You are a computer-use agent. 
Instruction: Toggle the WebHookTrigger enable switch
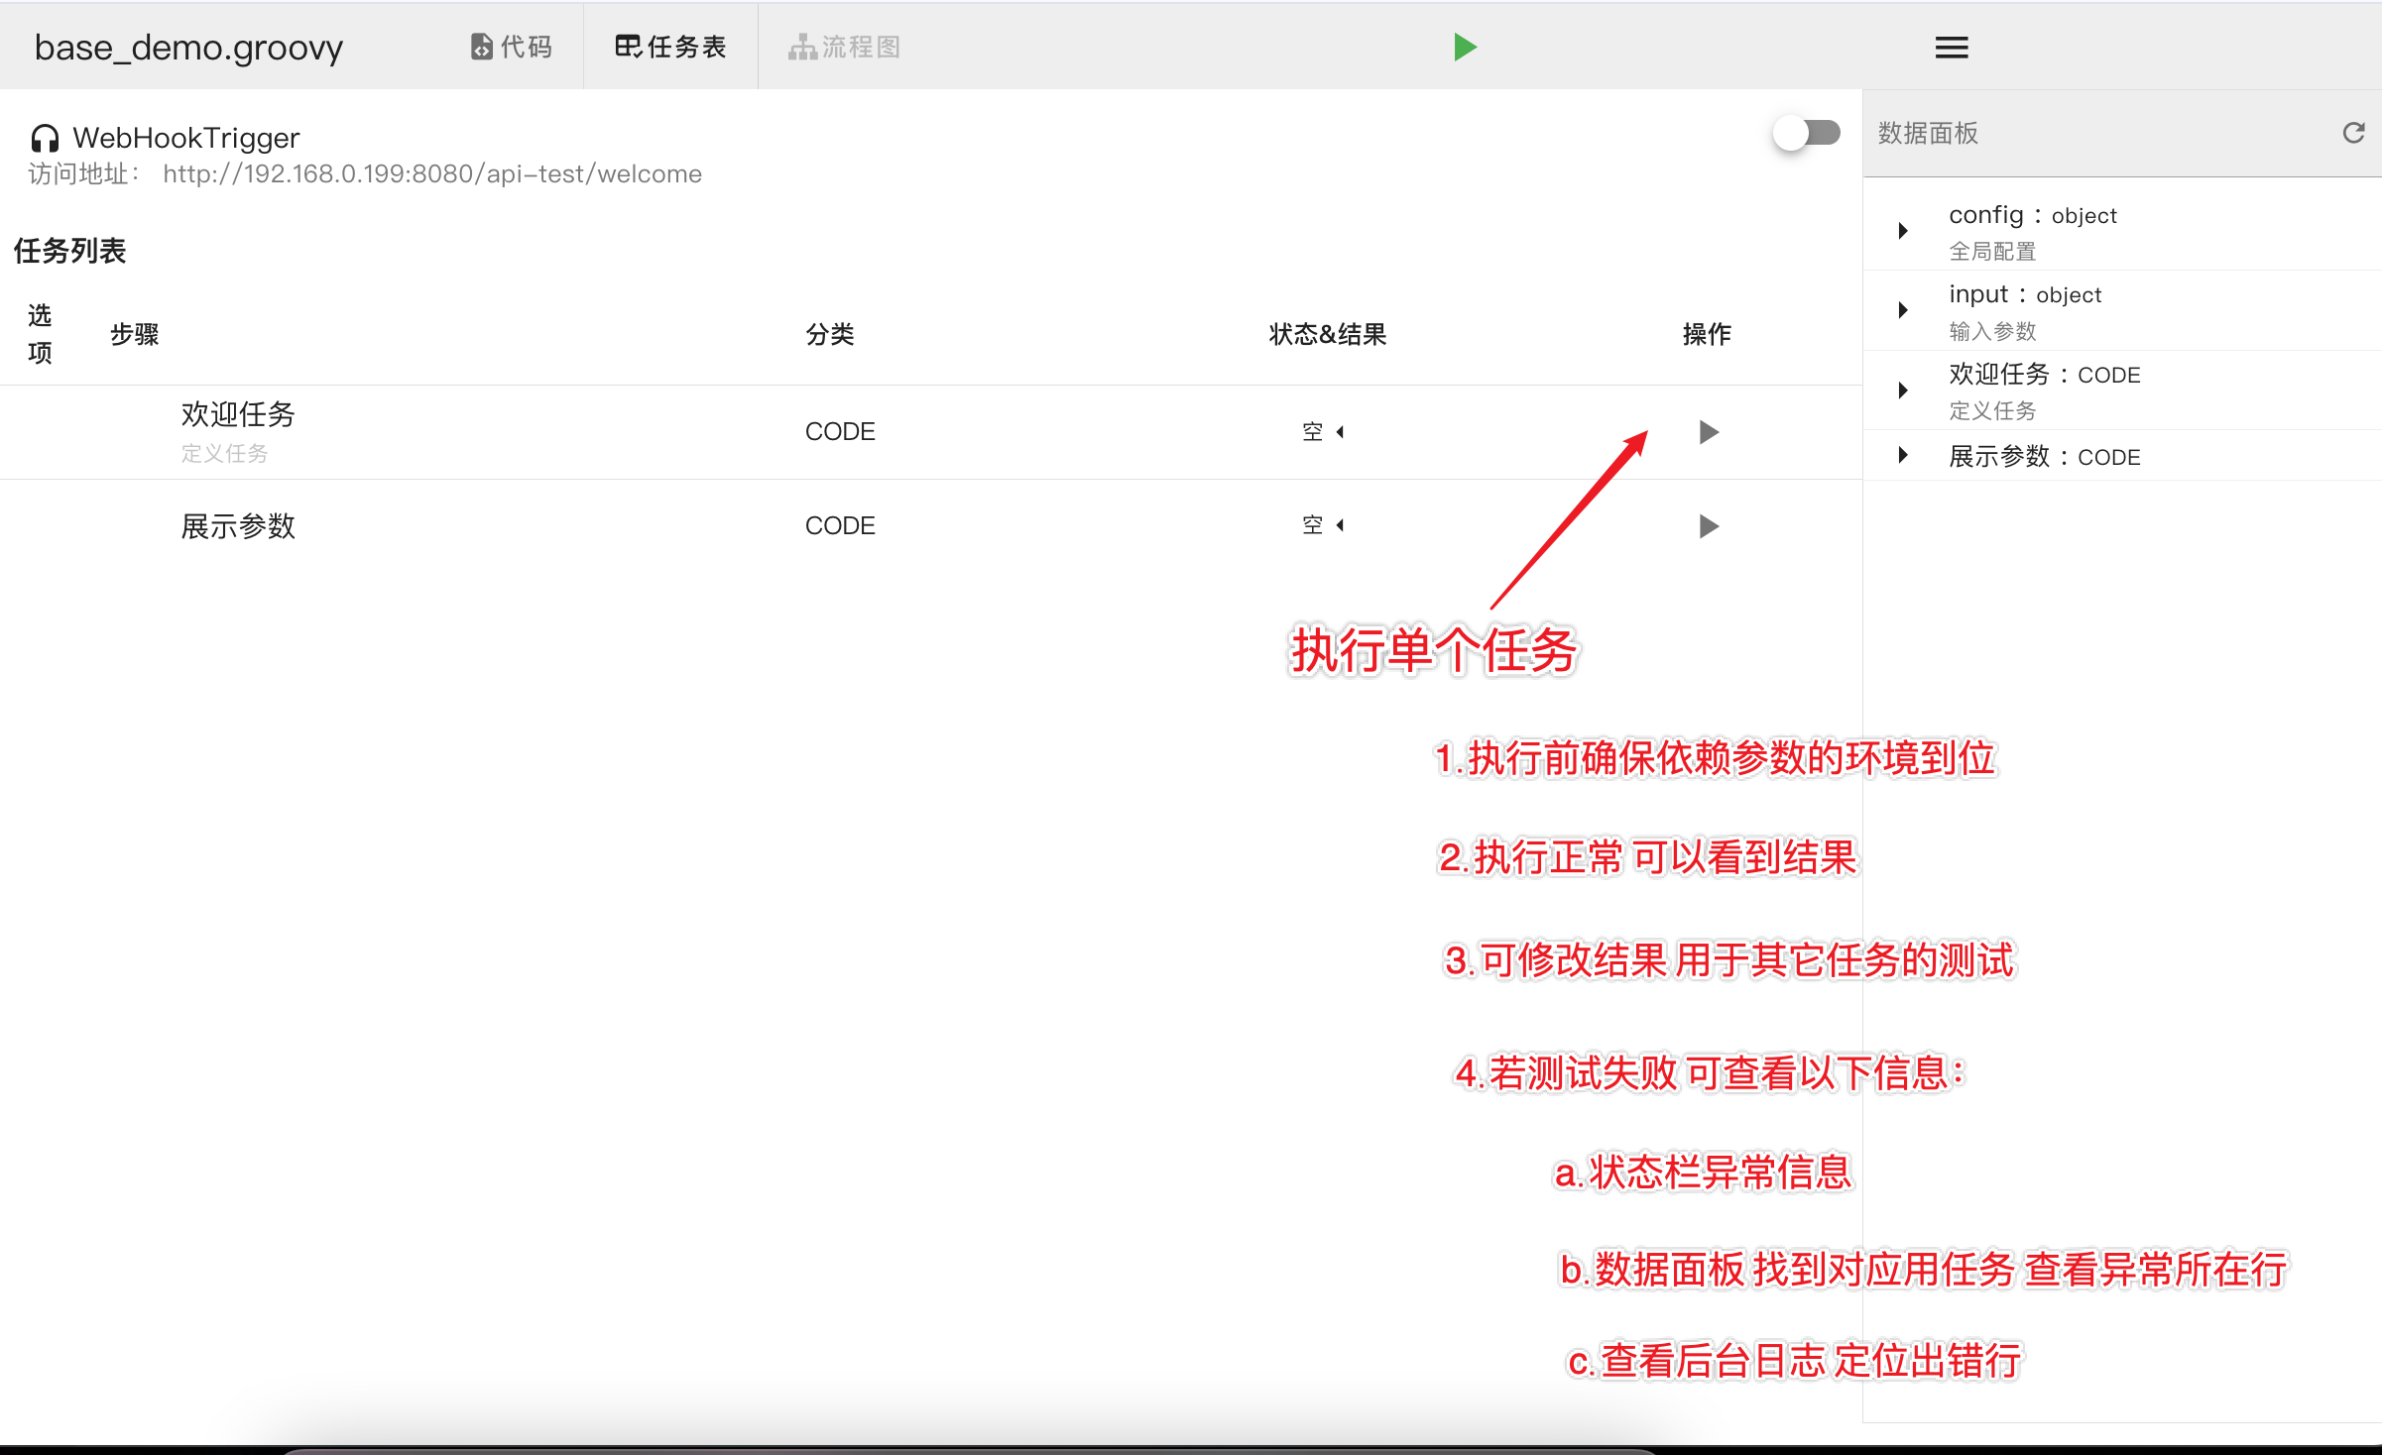(x=1807, y=133)
